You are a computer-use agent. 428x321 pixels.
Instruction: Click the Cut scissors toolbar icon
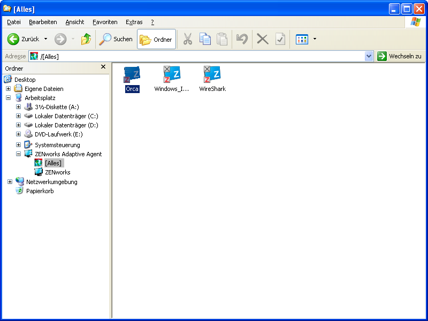click(x=187, y=39)
